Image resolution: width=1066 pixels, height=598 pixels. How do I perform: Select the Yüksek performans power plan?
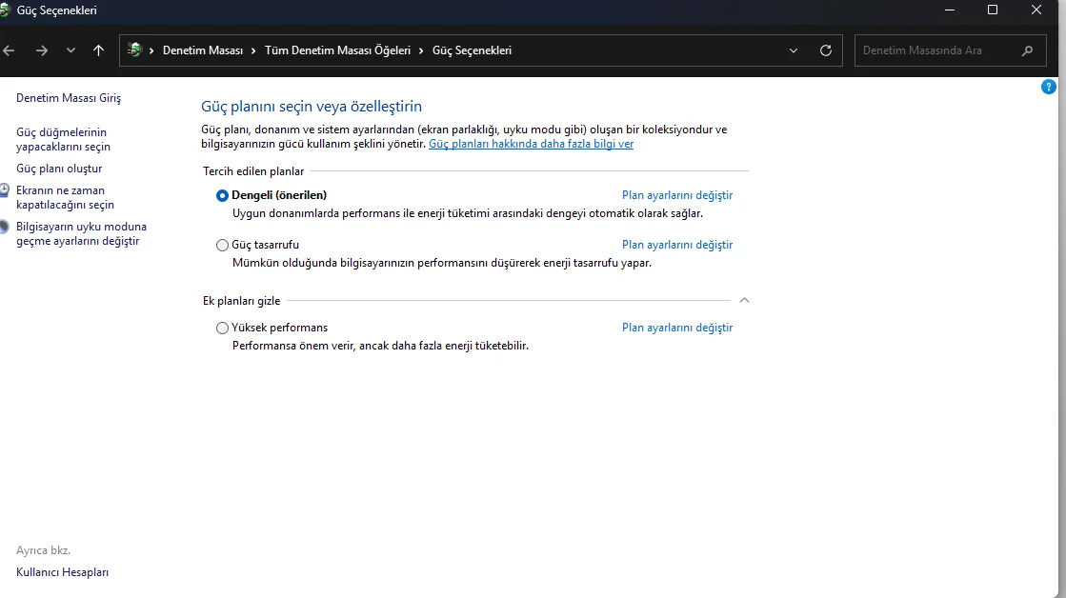click(x=222, y=329)
